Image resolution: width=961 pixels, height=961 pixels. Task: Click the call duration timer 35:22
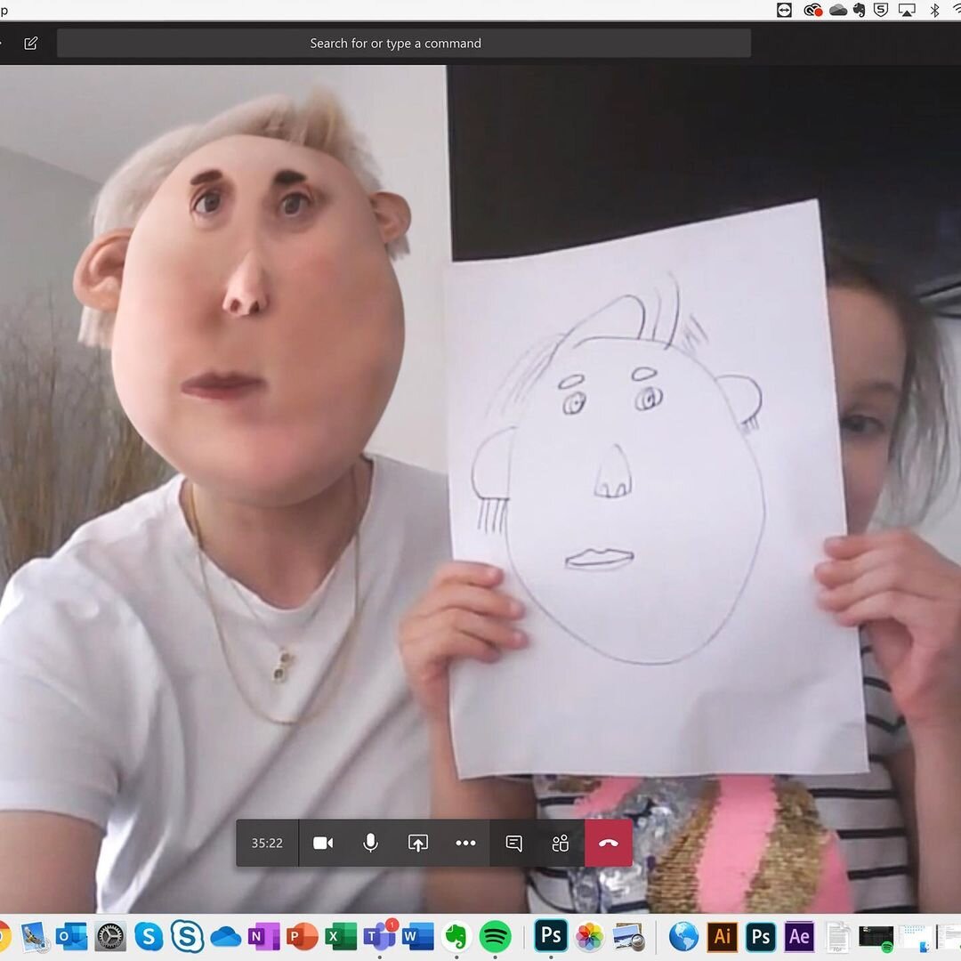pos(267,843)
